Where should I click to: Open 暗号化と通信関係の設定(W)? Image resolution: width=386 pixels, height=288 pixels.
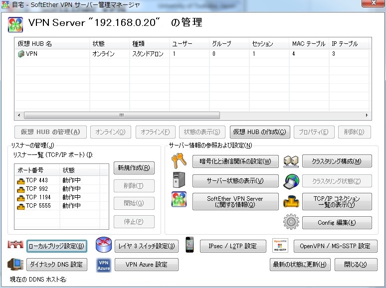(x=235, y=161)
